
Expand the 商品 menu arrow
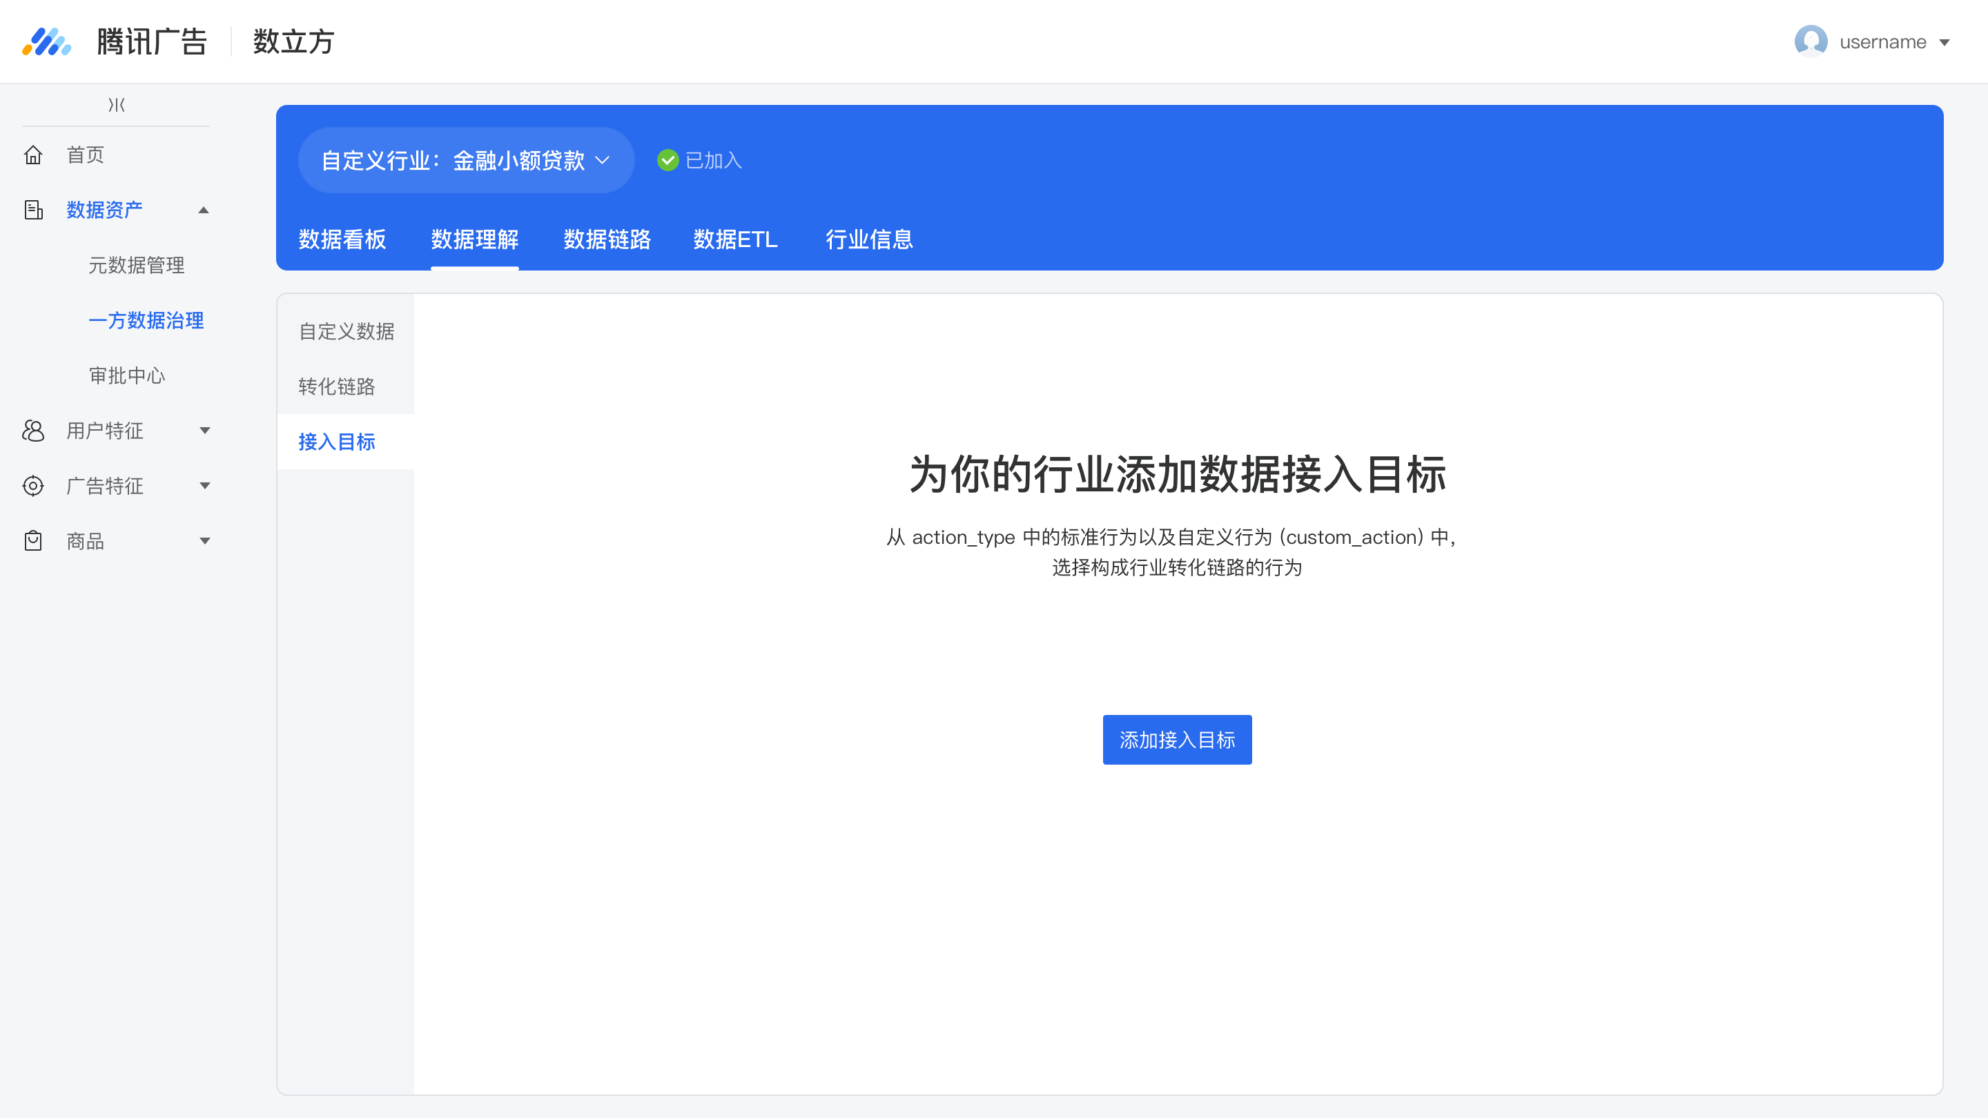coord(204,541)
